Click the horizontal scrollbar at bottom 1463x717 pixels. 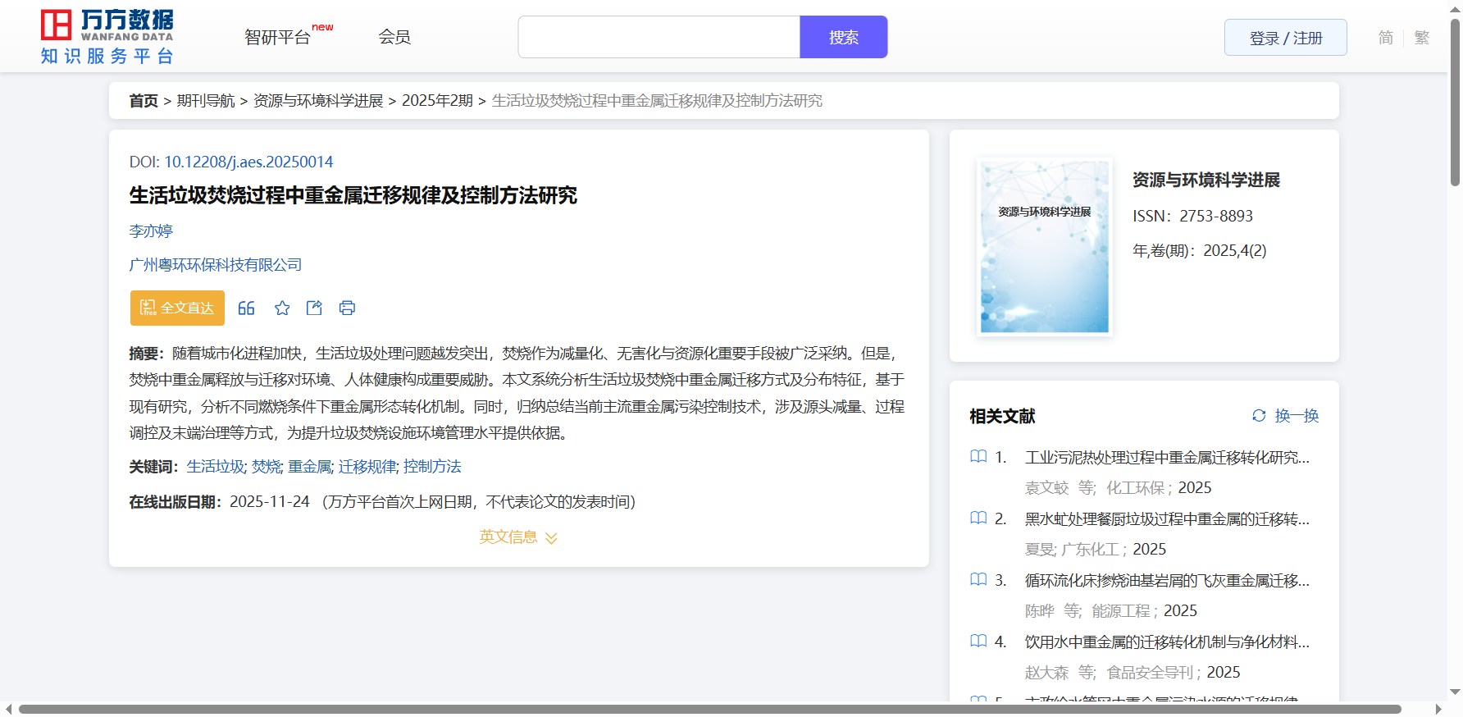(x=709, y=709)
